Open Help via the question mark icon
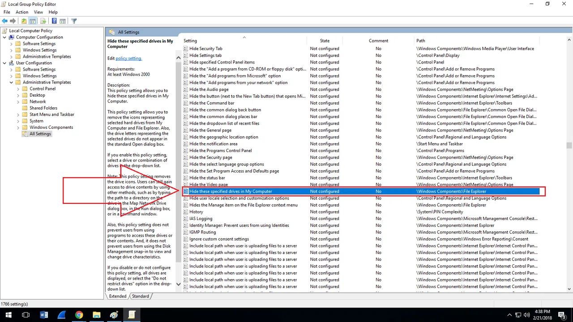This screenshot has height=322, width=573. pos(54,21)
